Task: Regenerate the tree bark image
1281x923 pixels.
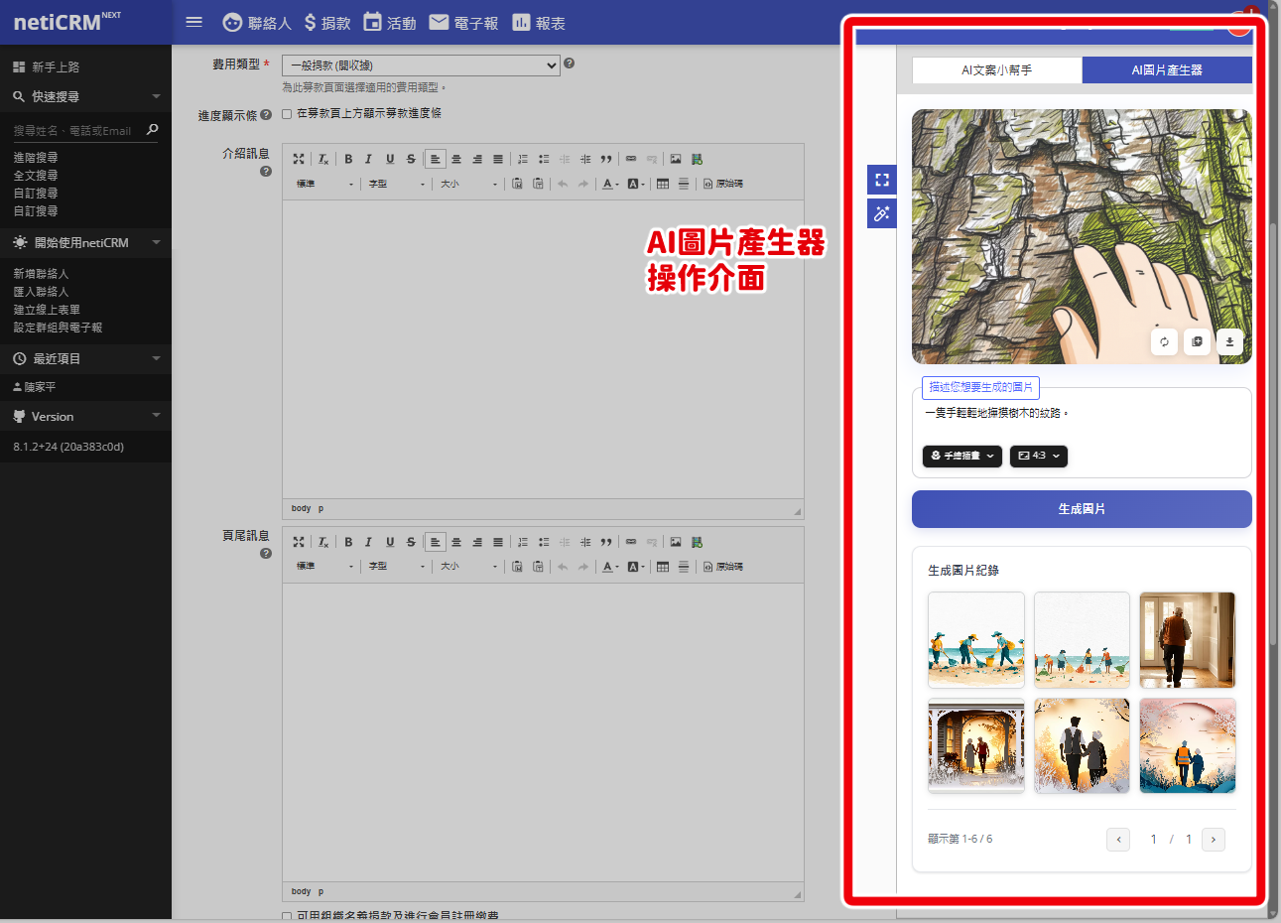Action: [1164, 341]
